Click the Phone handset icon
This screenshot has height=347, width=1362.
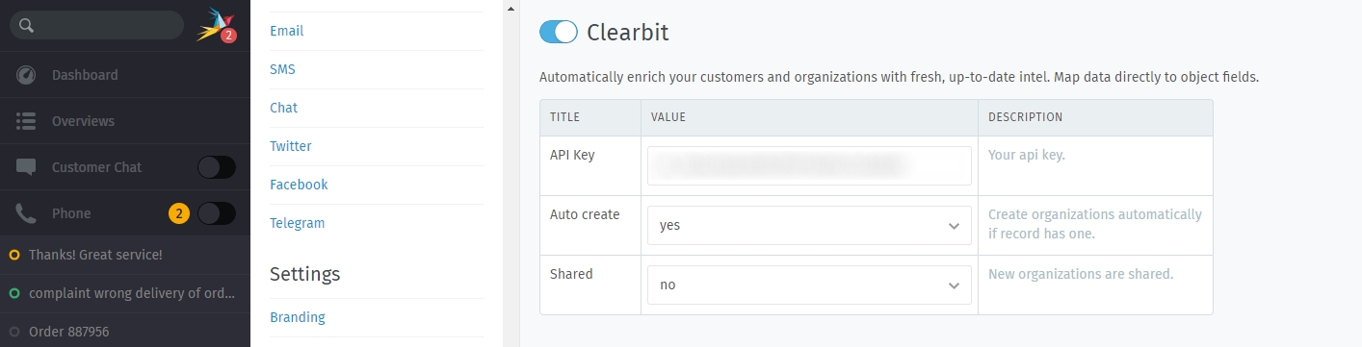[x=26, y=213]
